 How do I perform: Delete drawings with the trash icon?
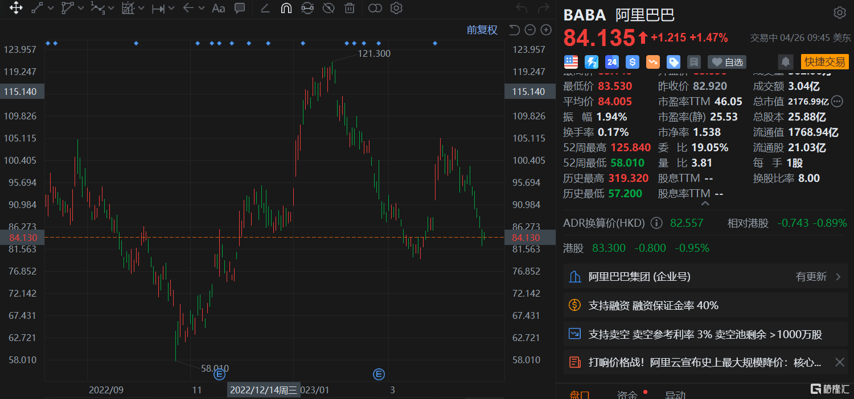pos(350,8)
